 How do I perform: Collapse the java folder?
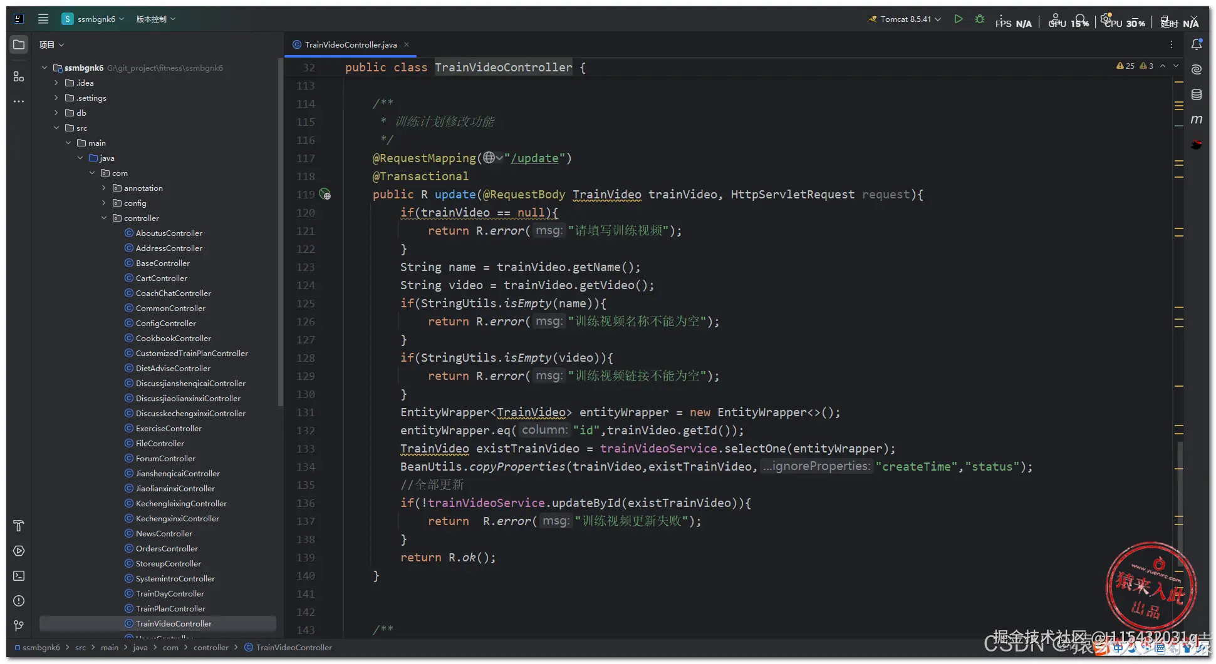click(x=80, y=158)
